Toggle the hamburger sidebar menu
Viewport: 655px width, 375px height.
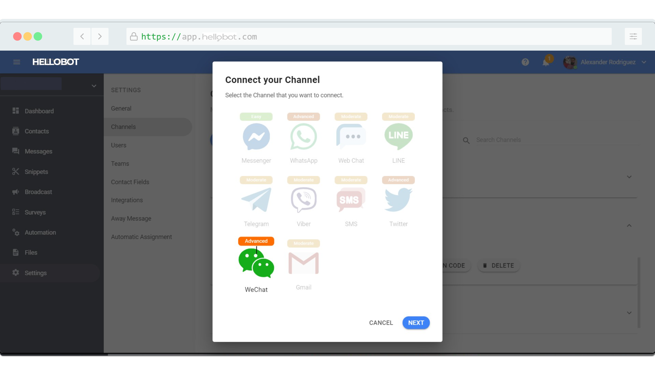click(x=17, y=62)
